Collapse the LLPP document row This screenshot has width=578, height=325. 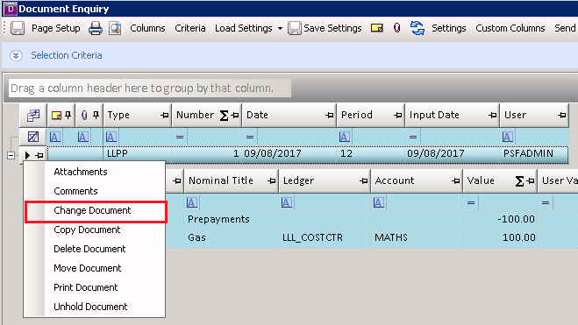point(11,155)
